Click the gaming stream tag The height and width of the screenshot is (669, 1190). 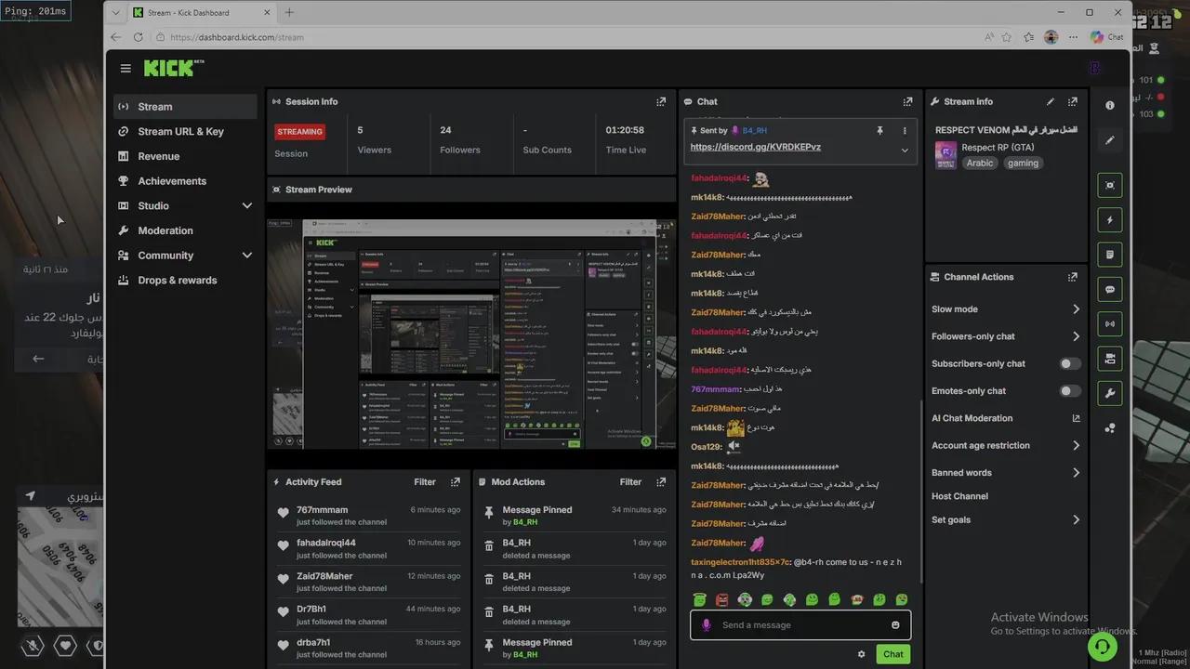(1023, 163)
